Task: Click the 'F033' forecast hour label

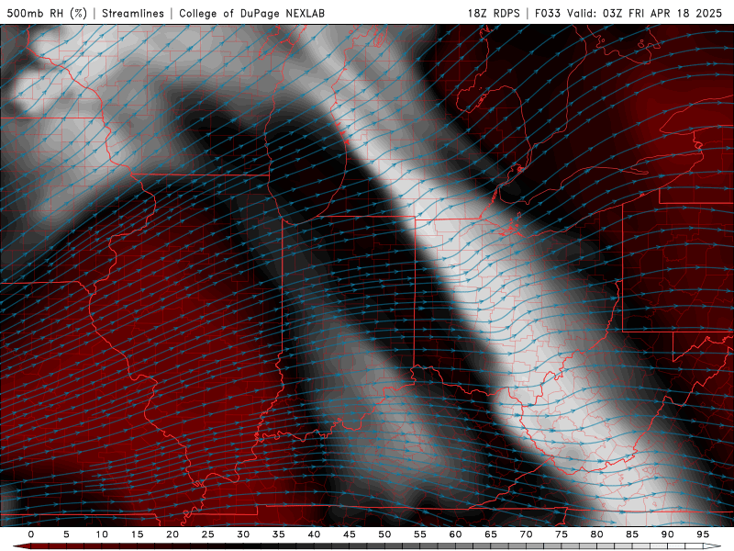Action: pyautogui.click(x=548, y=13)
